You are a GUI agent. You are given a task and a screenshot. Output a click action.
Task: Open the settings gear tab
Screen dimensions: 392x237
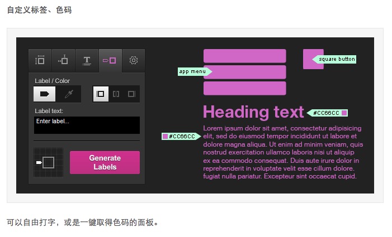[x=134, y=61]
